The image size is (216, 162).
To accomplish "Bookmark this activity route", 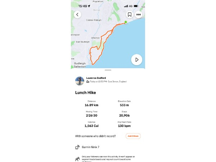I will pyautogui.click(x=129, y=15).
